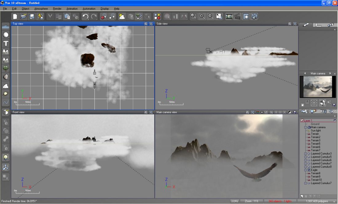Screen dimensions: 338x204
Task: Maximize the Top view viewport
Action: (x=151, y=24)
